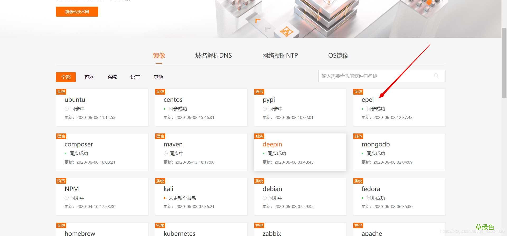507x236 pixels.
Task: Open the pypi mirror
Action: tap(269, 100)
